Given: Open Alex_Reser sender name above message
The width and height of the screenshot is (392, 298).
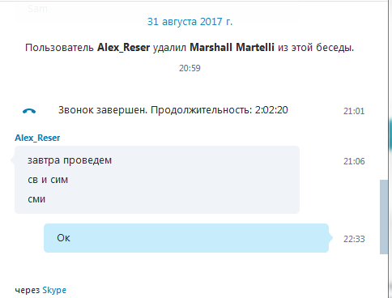Looking at the screenshot, I should (x=37, y=138).
